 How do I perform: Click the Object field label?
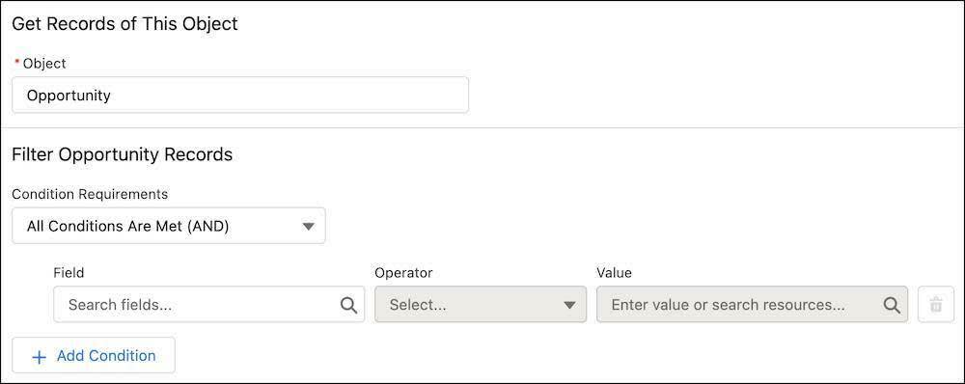(44, 64)
